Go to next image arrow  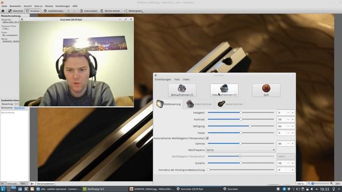[x=74, y=11]
